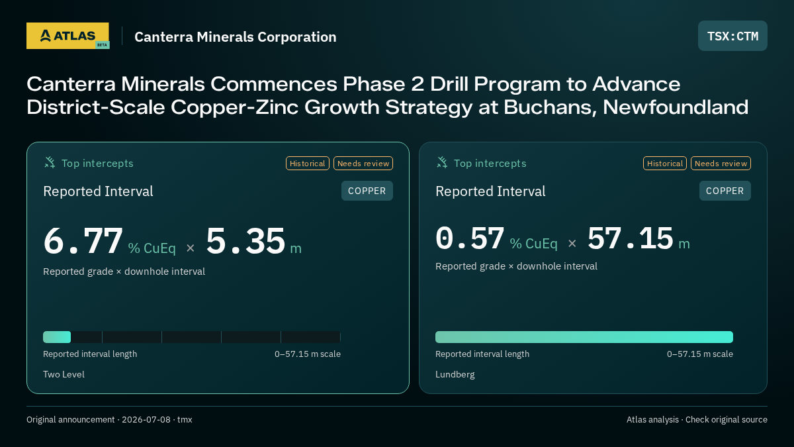
Task: Click Historical badge in Two Level card
Action: coord(308,163)
